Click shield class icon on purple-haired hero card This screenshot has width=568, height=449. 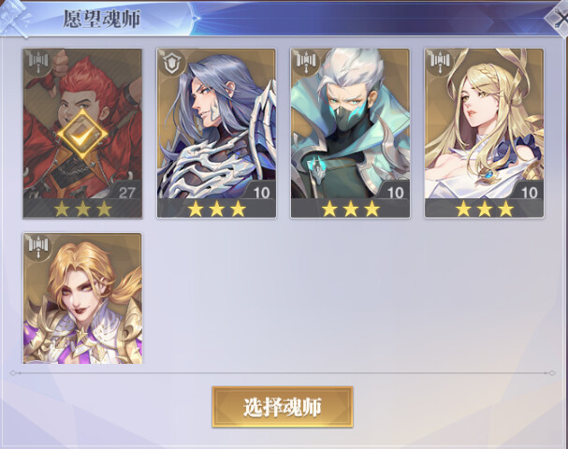[x=172, y=62]
